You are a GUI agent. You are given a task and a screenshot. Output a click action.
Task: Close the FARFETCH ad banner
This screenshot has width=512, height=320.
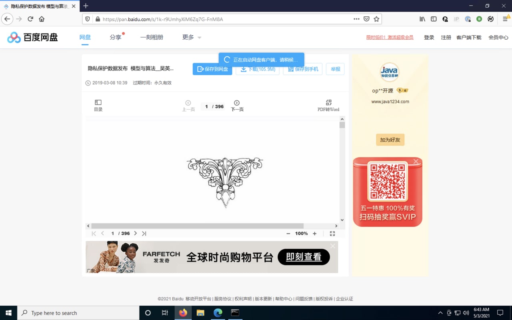point(332,246)
